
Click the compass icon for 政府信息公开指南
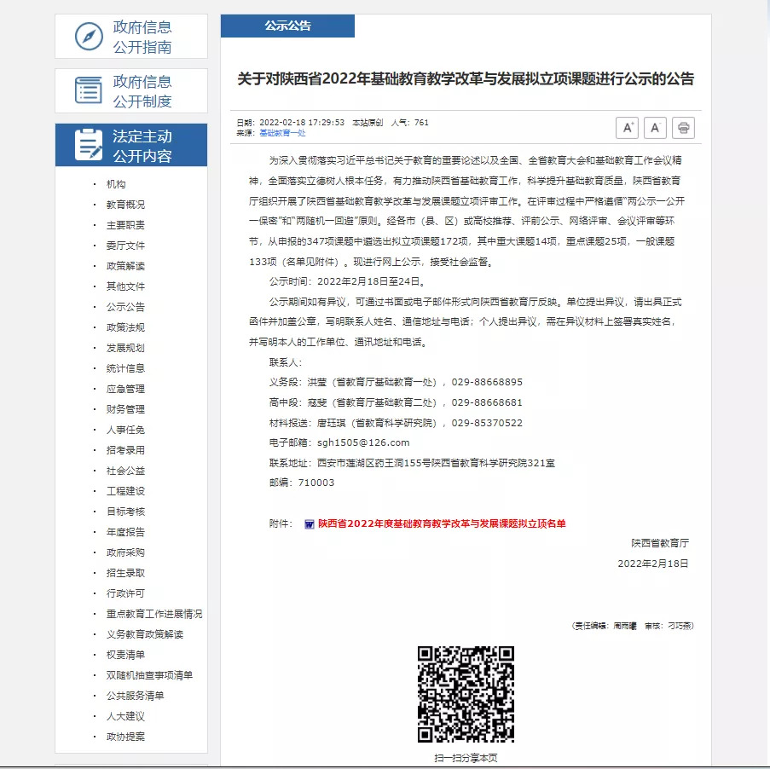(89, 37)
